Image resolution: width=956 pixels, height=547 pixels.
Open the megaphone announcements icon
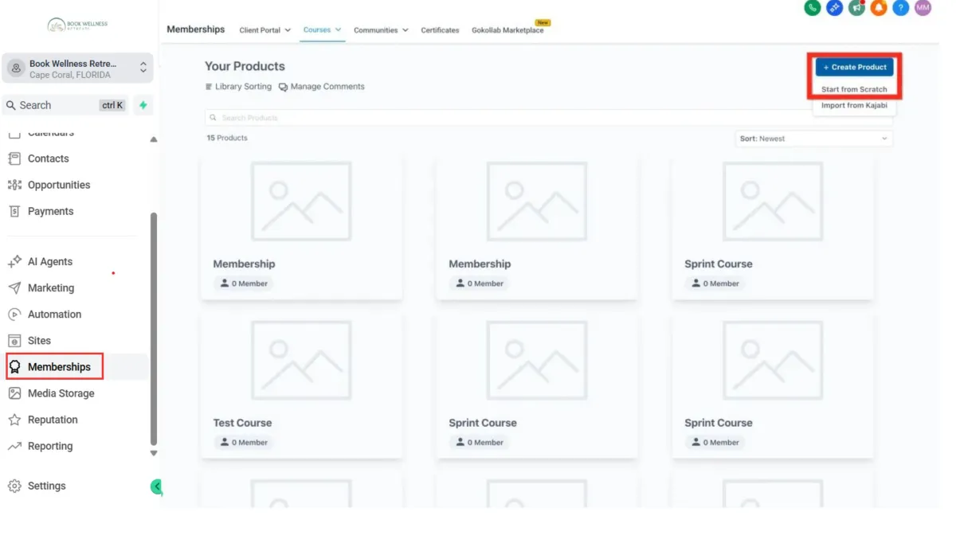tap(856, 8)
